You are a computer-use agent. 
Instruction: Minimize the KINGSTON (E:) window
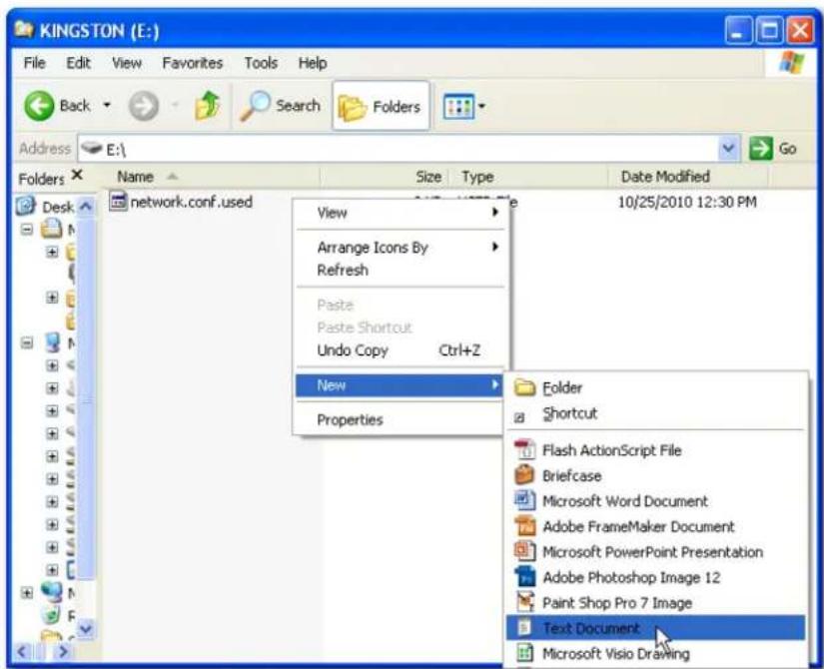(738, 31)
